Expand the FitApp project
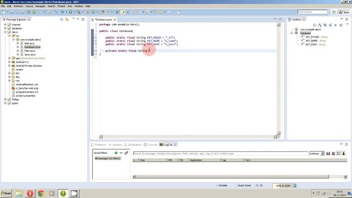Image resolution: width=352 pixels, height=198 pixels. [x=5, y=100]
